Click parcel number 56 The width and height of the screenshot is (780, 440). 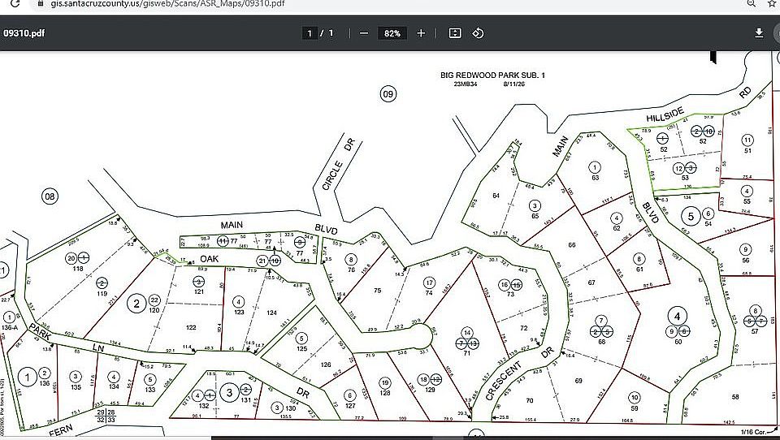point(745,260)
